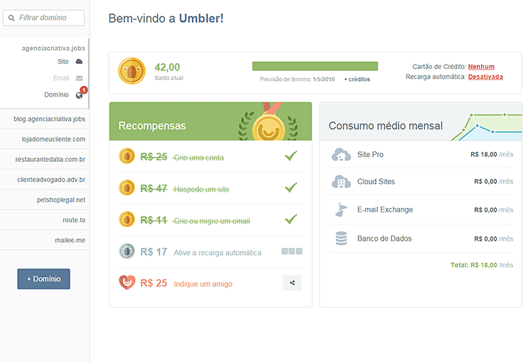Click the Total: R$ 18,00 /mês text
The image size is (523, 362).
[x=482, y=265]
